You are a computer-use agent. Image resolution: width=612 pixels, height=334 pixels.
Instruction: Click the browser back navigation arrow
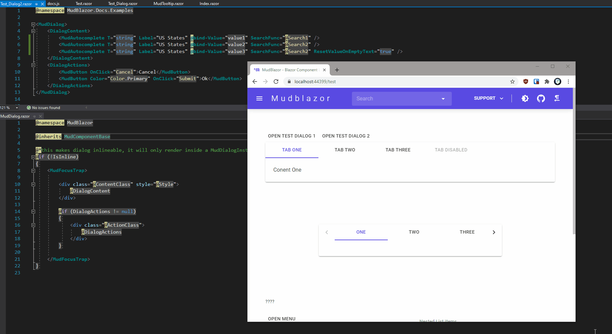point(254,82)
